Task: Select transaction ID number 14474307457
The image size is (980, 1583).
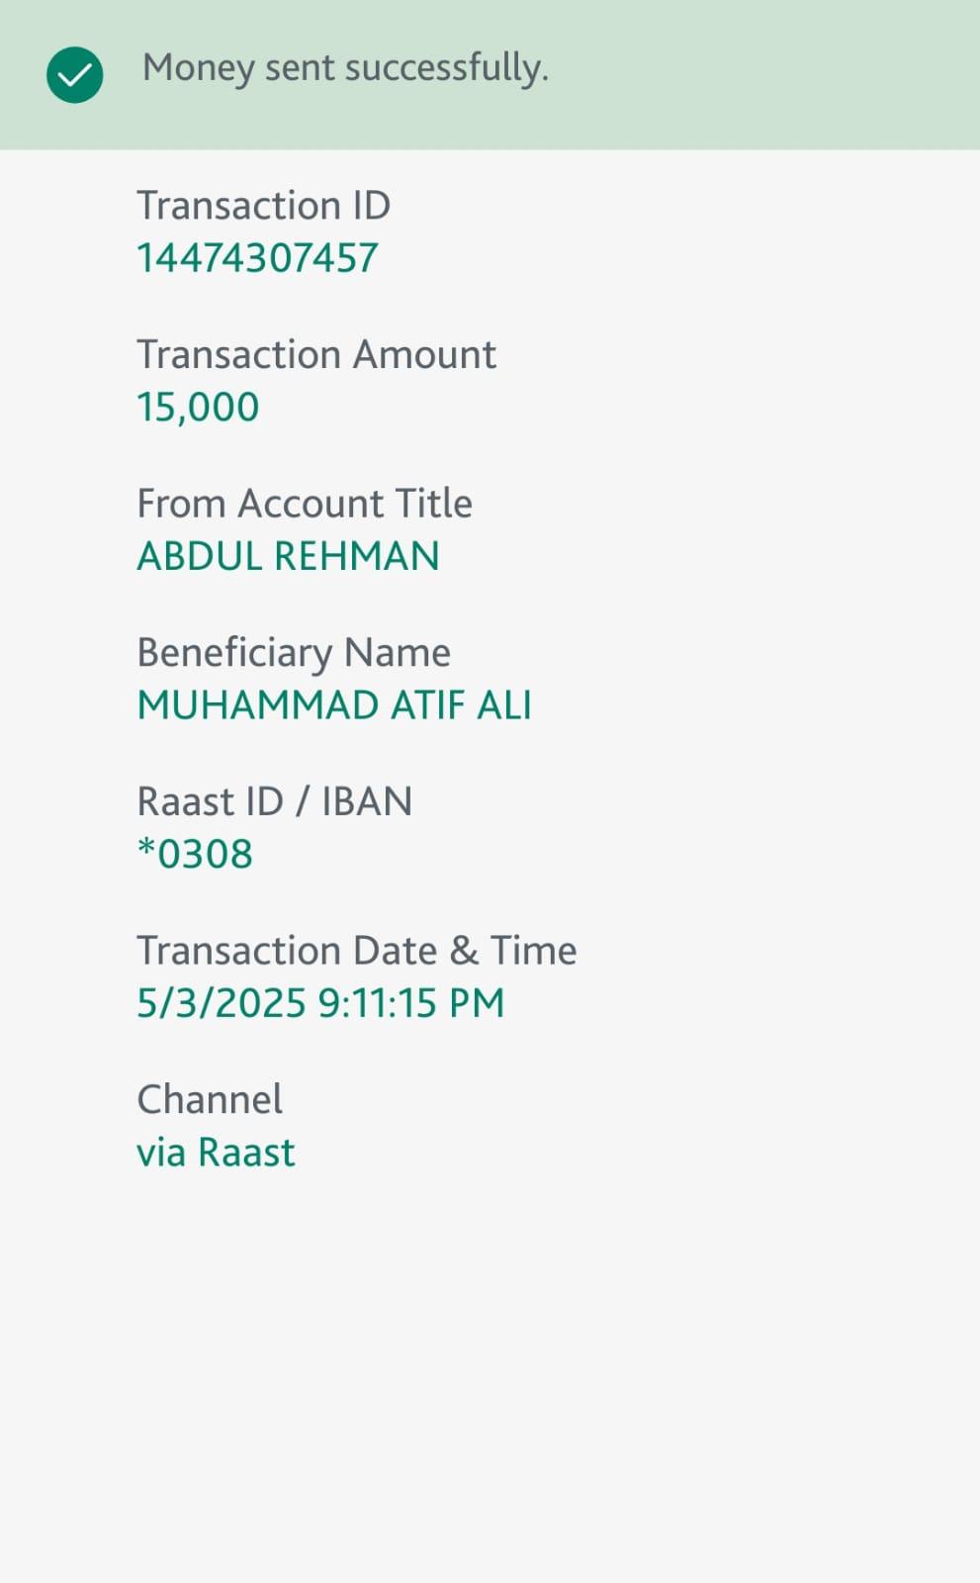Action: [x=257, y=258]
